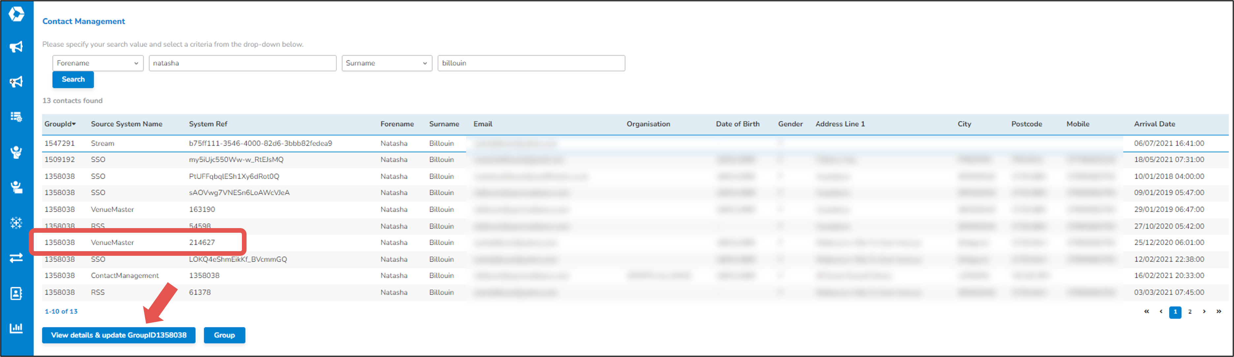Click View details & update GroupID1358038

click(119, 335)
